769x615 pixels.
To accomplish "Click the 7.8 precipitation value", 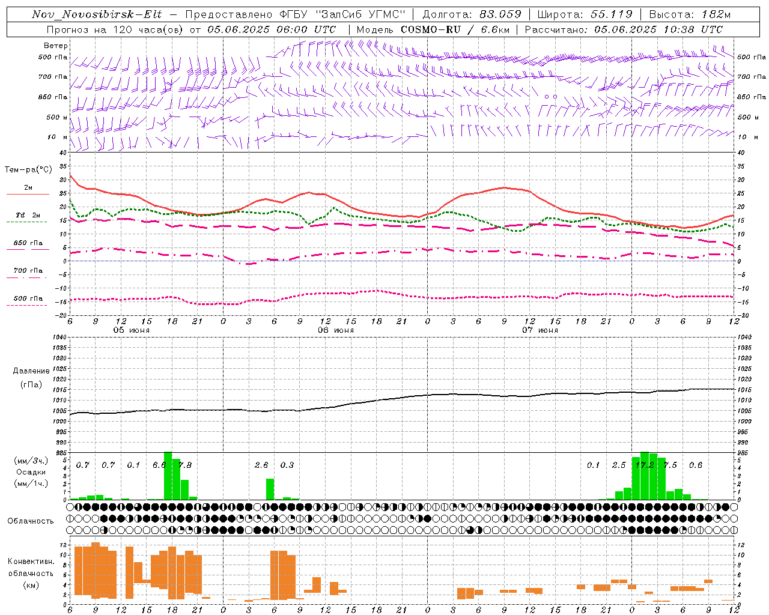I will 184,465.
